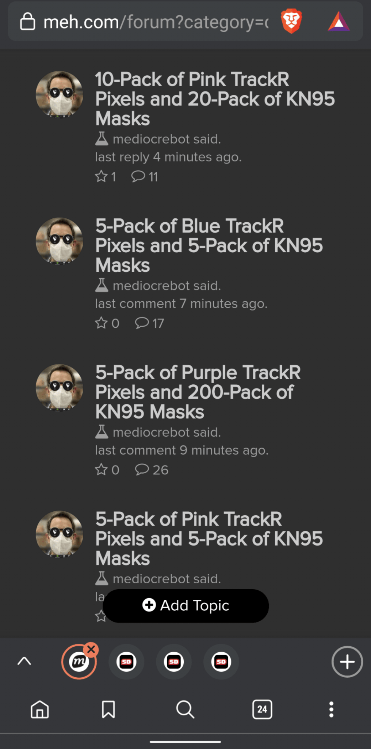Open the tab switcher showing 24 tabs
This screenshot has width=371, height=749.
pyautogui.click(x=262, y=710)
